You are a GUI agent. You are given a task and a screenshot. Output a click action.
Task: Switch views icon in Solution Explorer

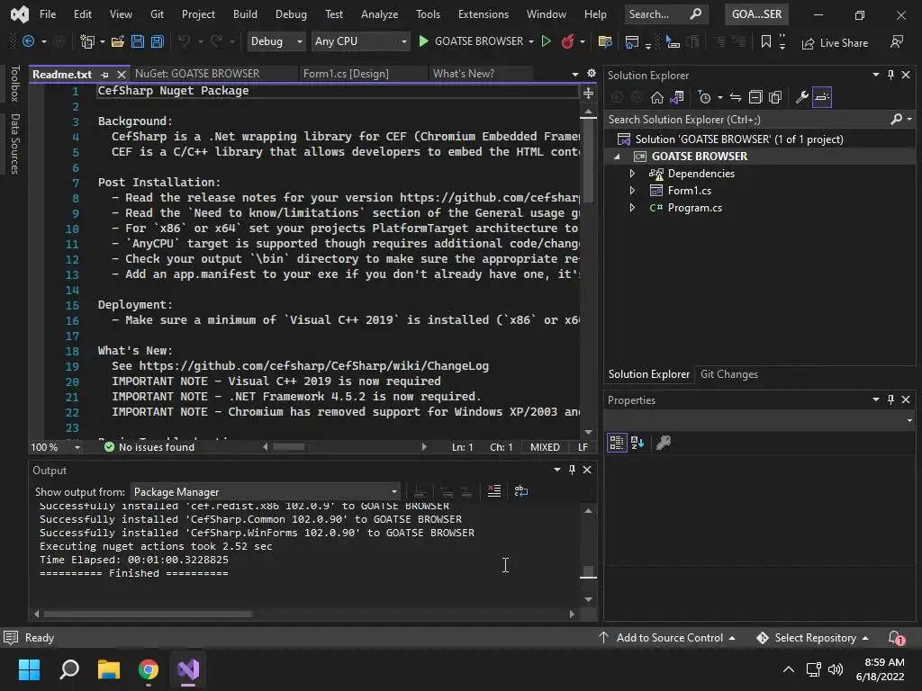coord(677,97)
